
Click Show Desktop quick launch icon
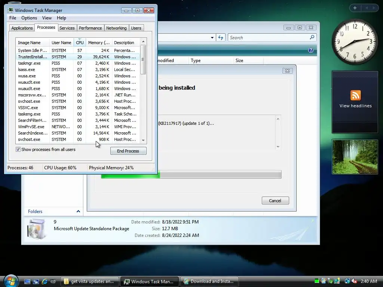coord(27,281)
